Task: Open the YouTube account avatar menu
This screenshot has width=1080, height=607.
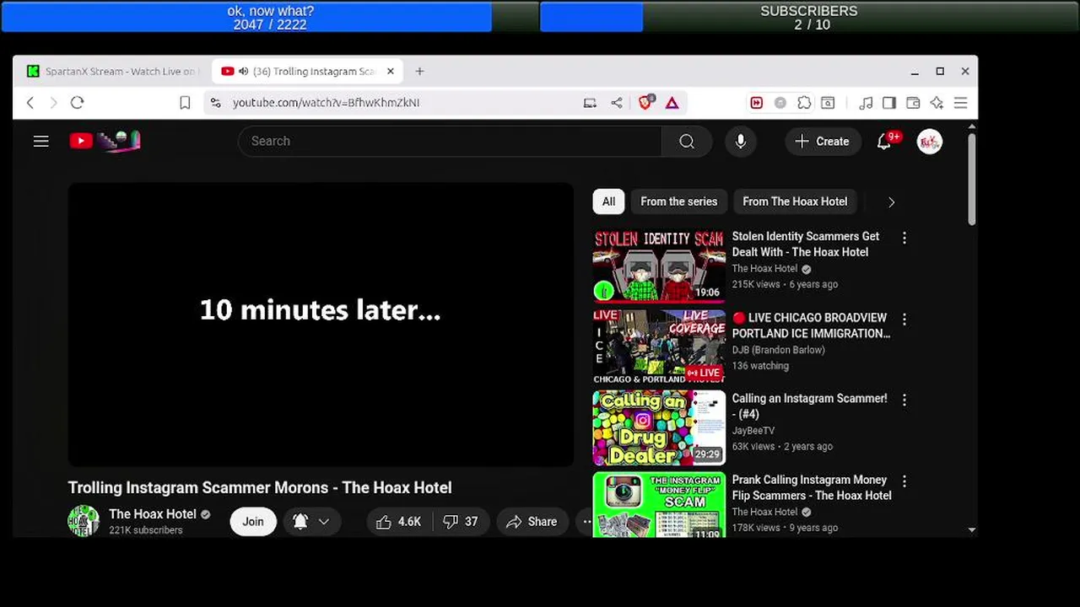Action: click(930, 142)
